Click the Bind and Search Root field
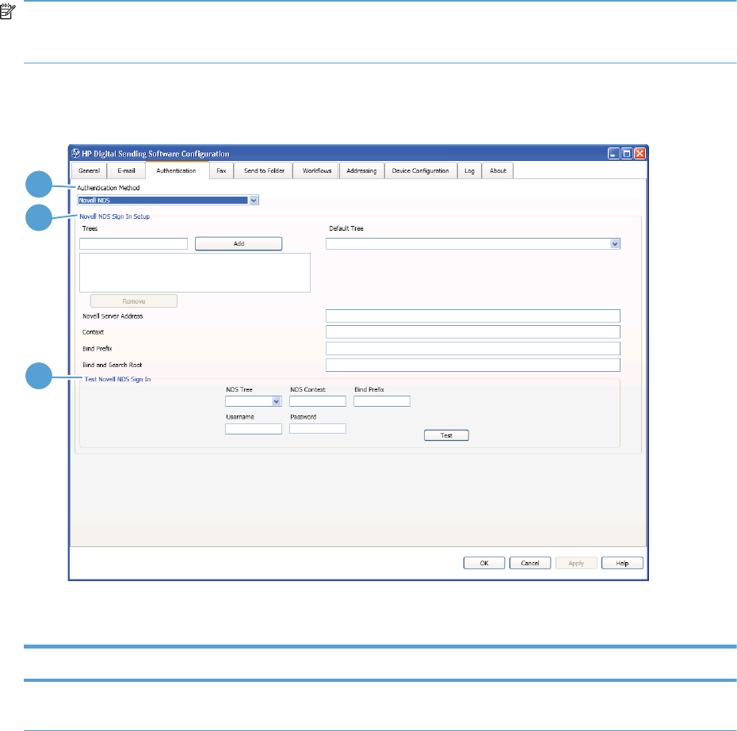Screen dimensions: 737x731 pyautogui.click(x=473, y=365)
